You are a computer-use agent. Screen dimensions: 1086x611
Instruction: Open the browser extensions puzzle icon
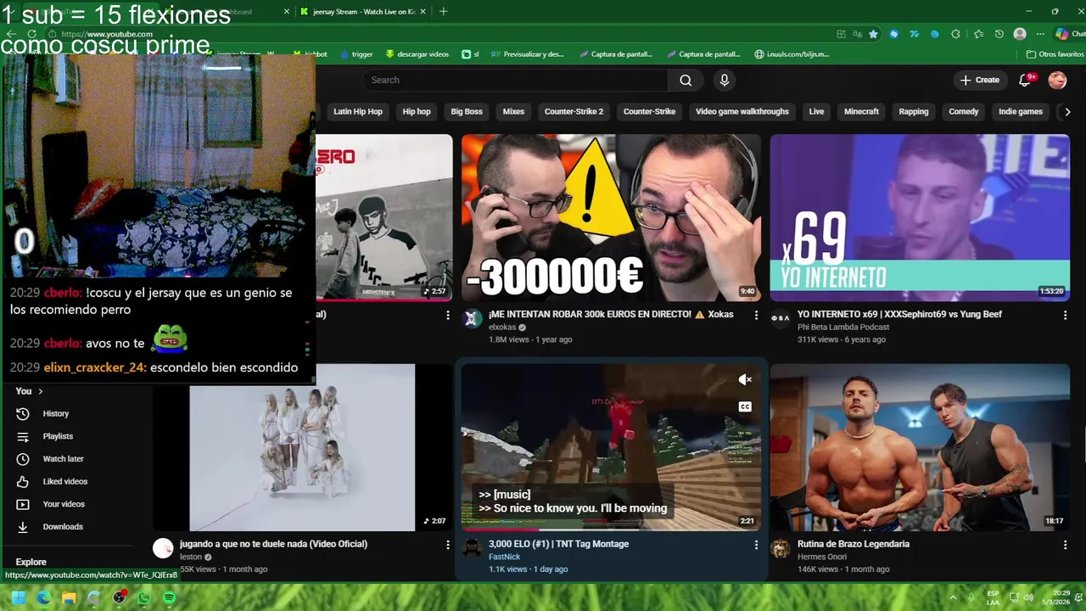click(x=955, y=34)
